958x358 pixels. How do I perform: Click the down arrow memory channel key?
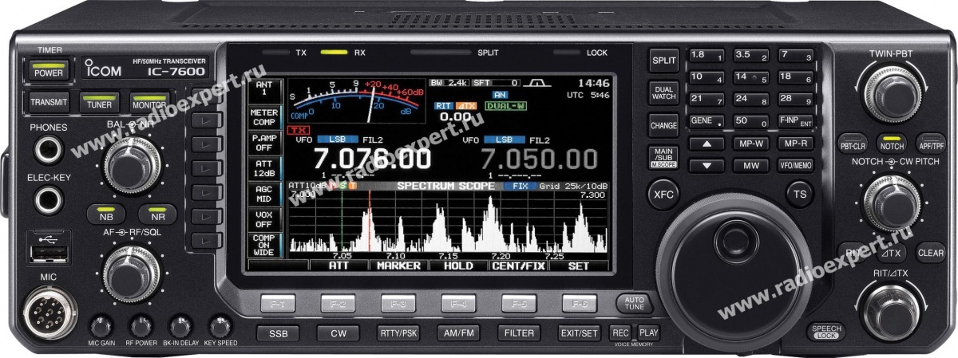707,166
